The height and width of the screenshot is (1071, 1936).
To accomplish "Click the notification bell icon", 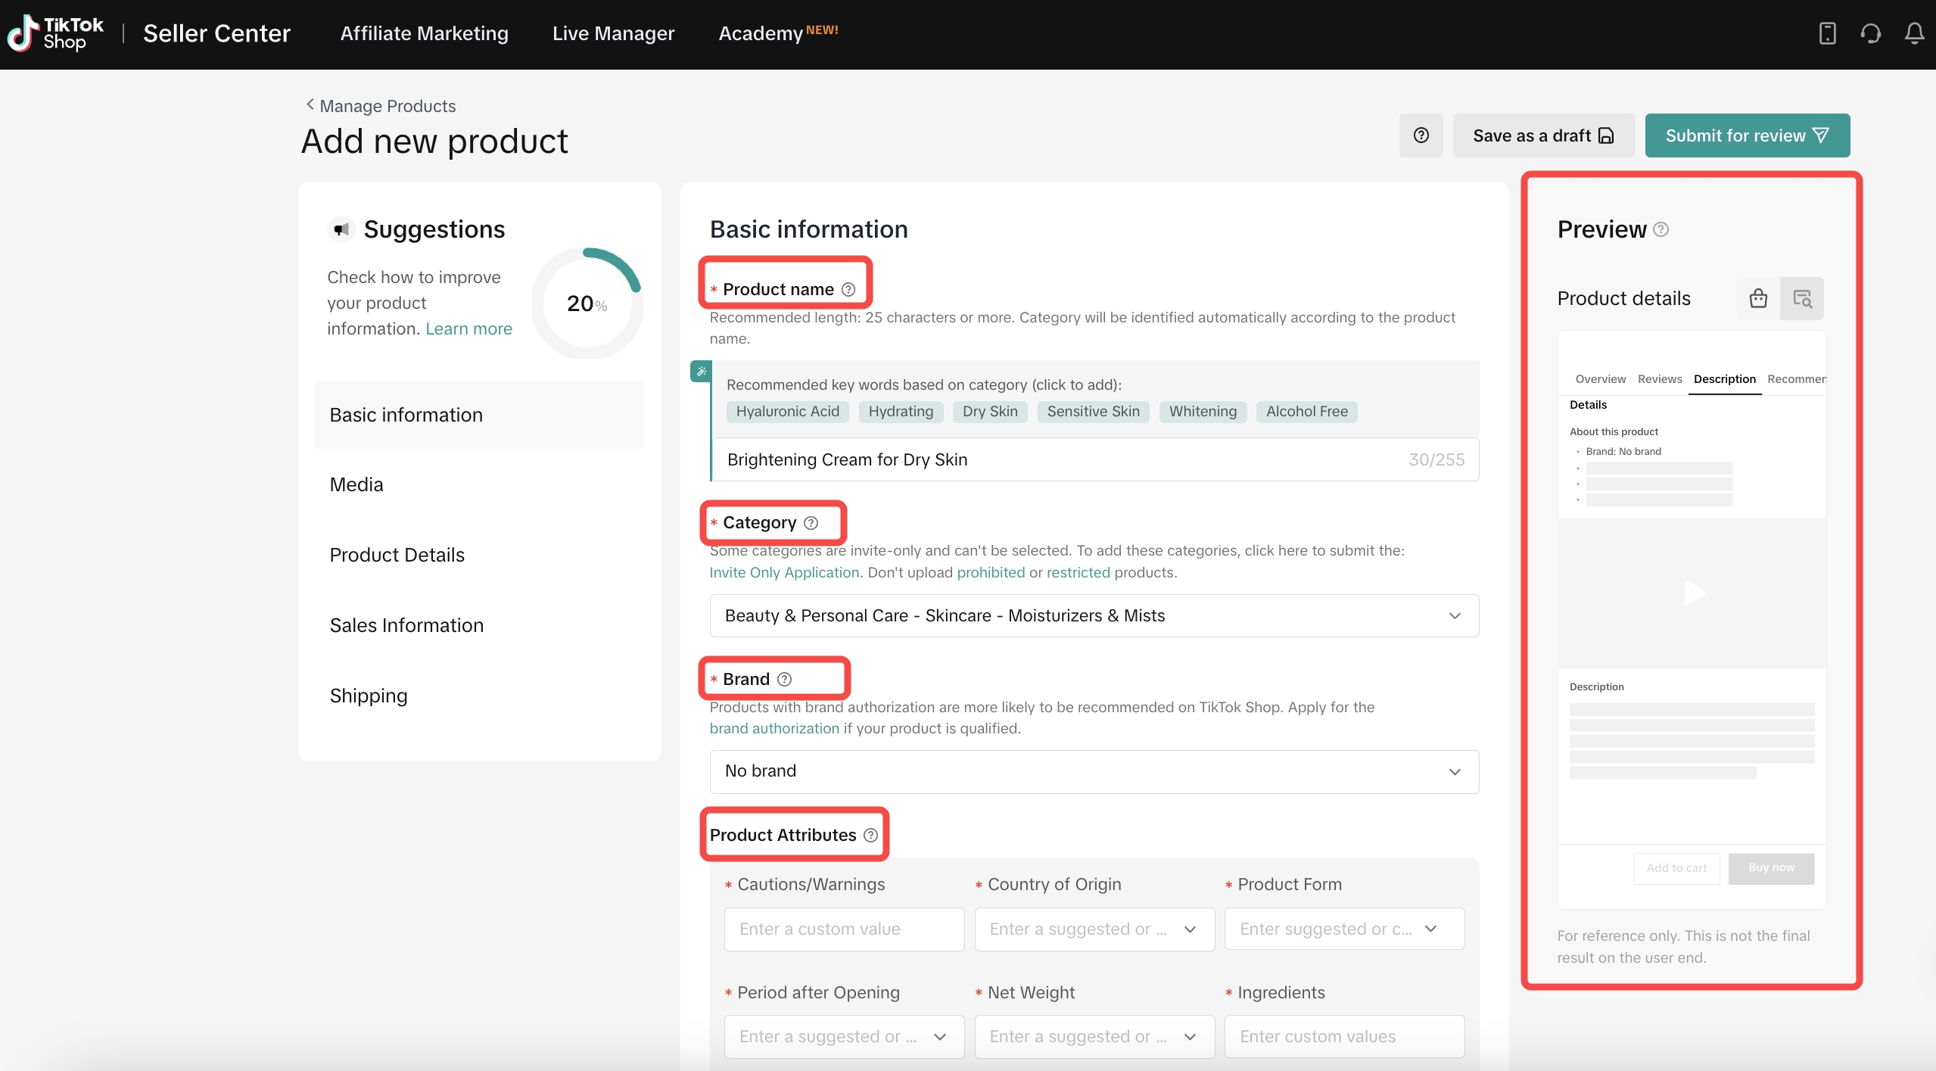I will coord(1914,33).
